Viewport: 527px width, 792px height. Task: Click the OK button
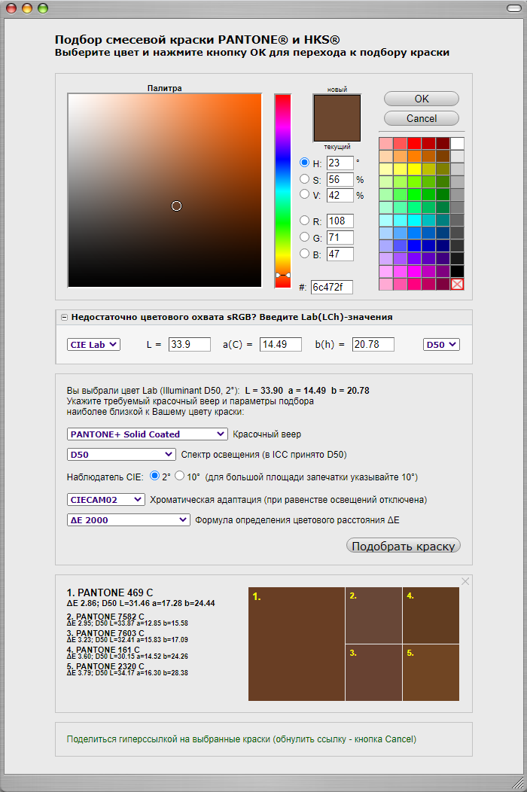click(x=422, y=99)
